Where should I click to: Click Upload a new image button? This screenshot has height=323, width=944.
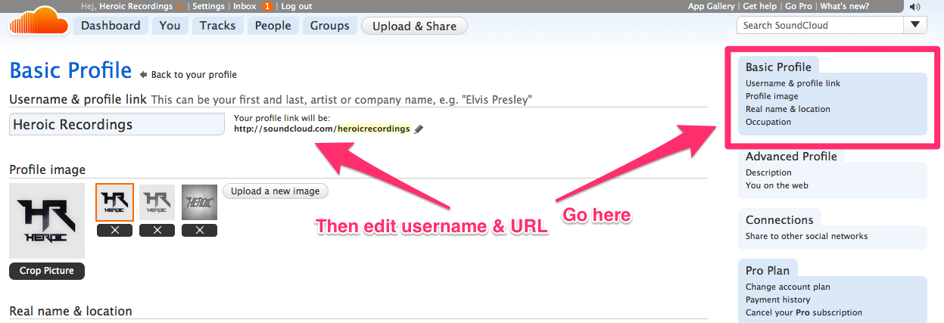click(276, 191)
